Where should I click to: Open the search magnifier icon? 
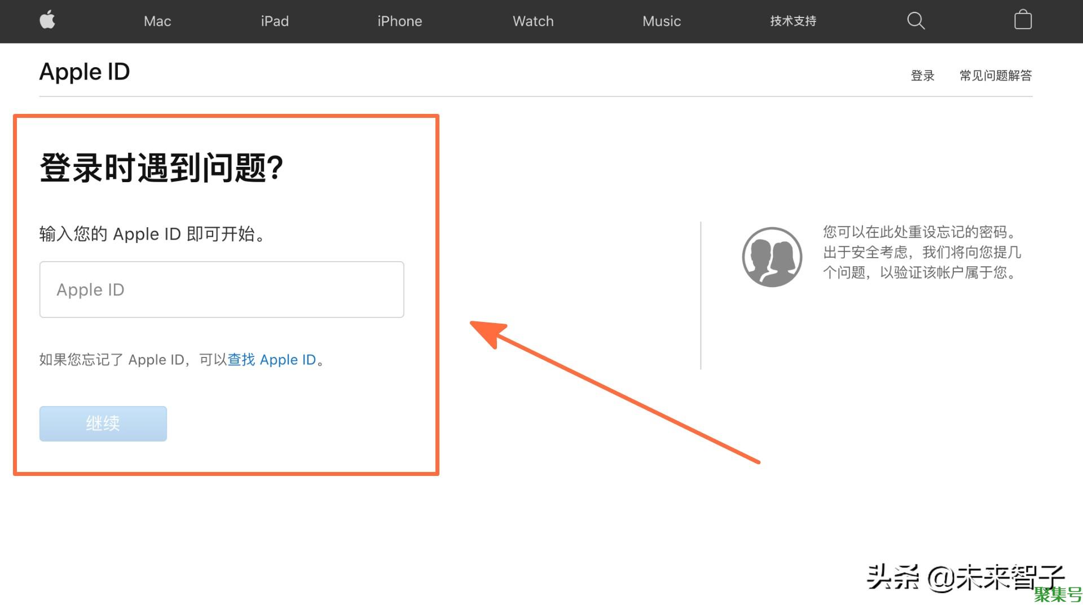coord(915,21)
